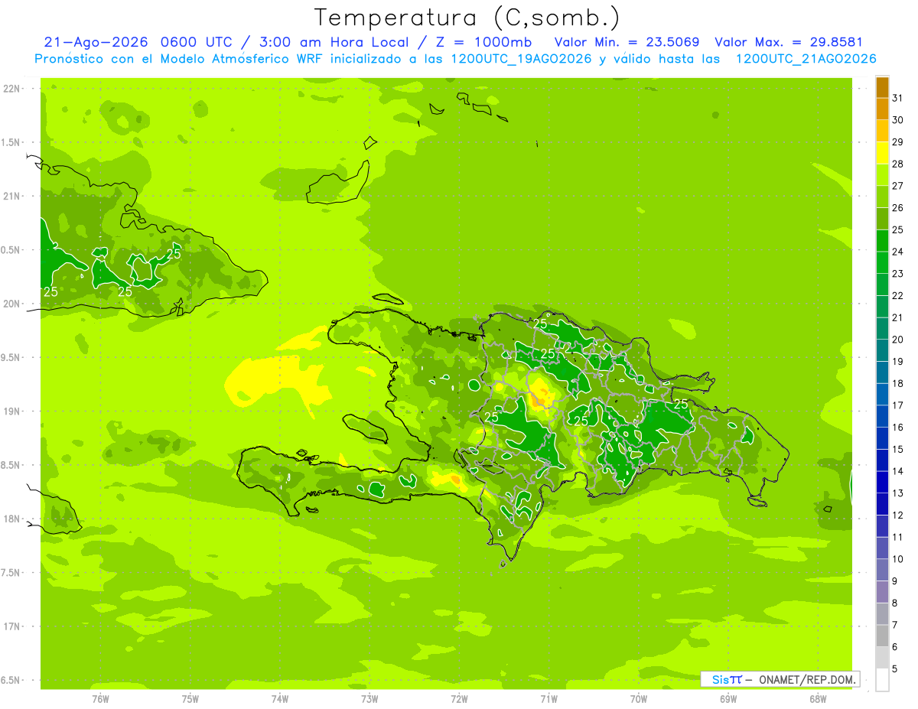Click the colorbar value "30"
Image resolution: width=918 pixels, height=709 pixels.
(x=897, y=120)
